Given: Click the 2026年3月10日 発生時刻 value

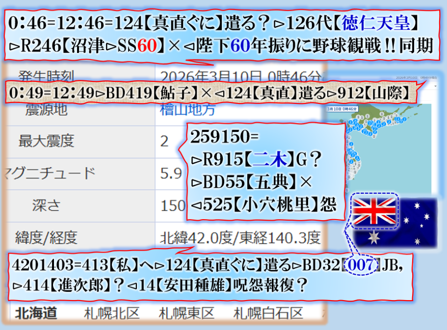Looking at the screenshot, I should [240, 76].
